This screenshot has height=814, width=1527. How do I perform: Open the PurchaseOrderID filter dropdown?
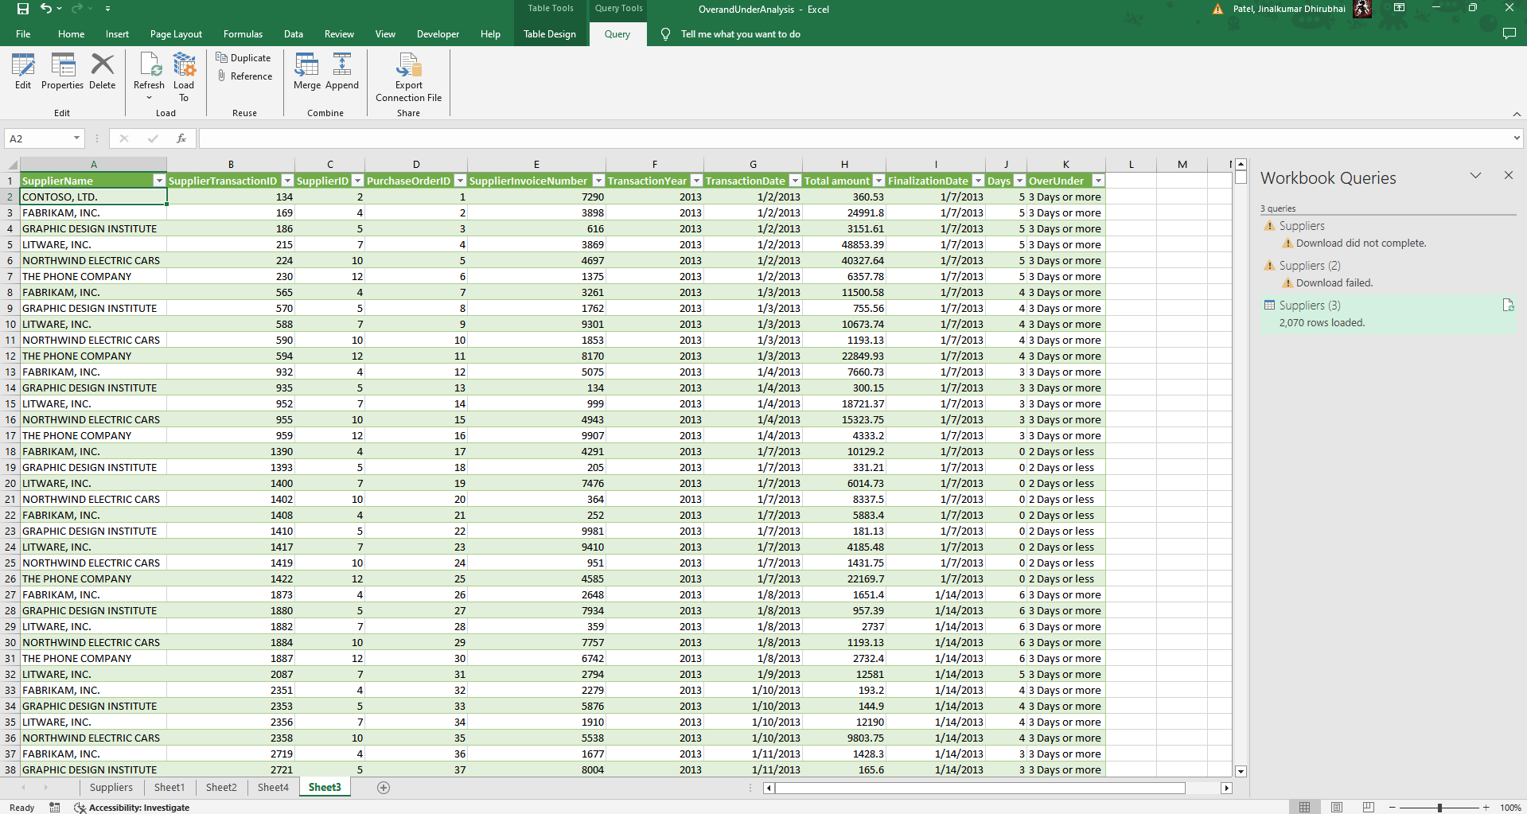(459, 181)
